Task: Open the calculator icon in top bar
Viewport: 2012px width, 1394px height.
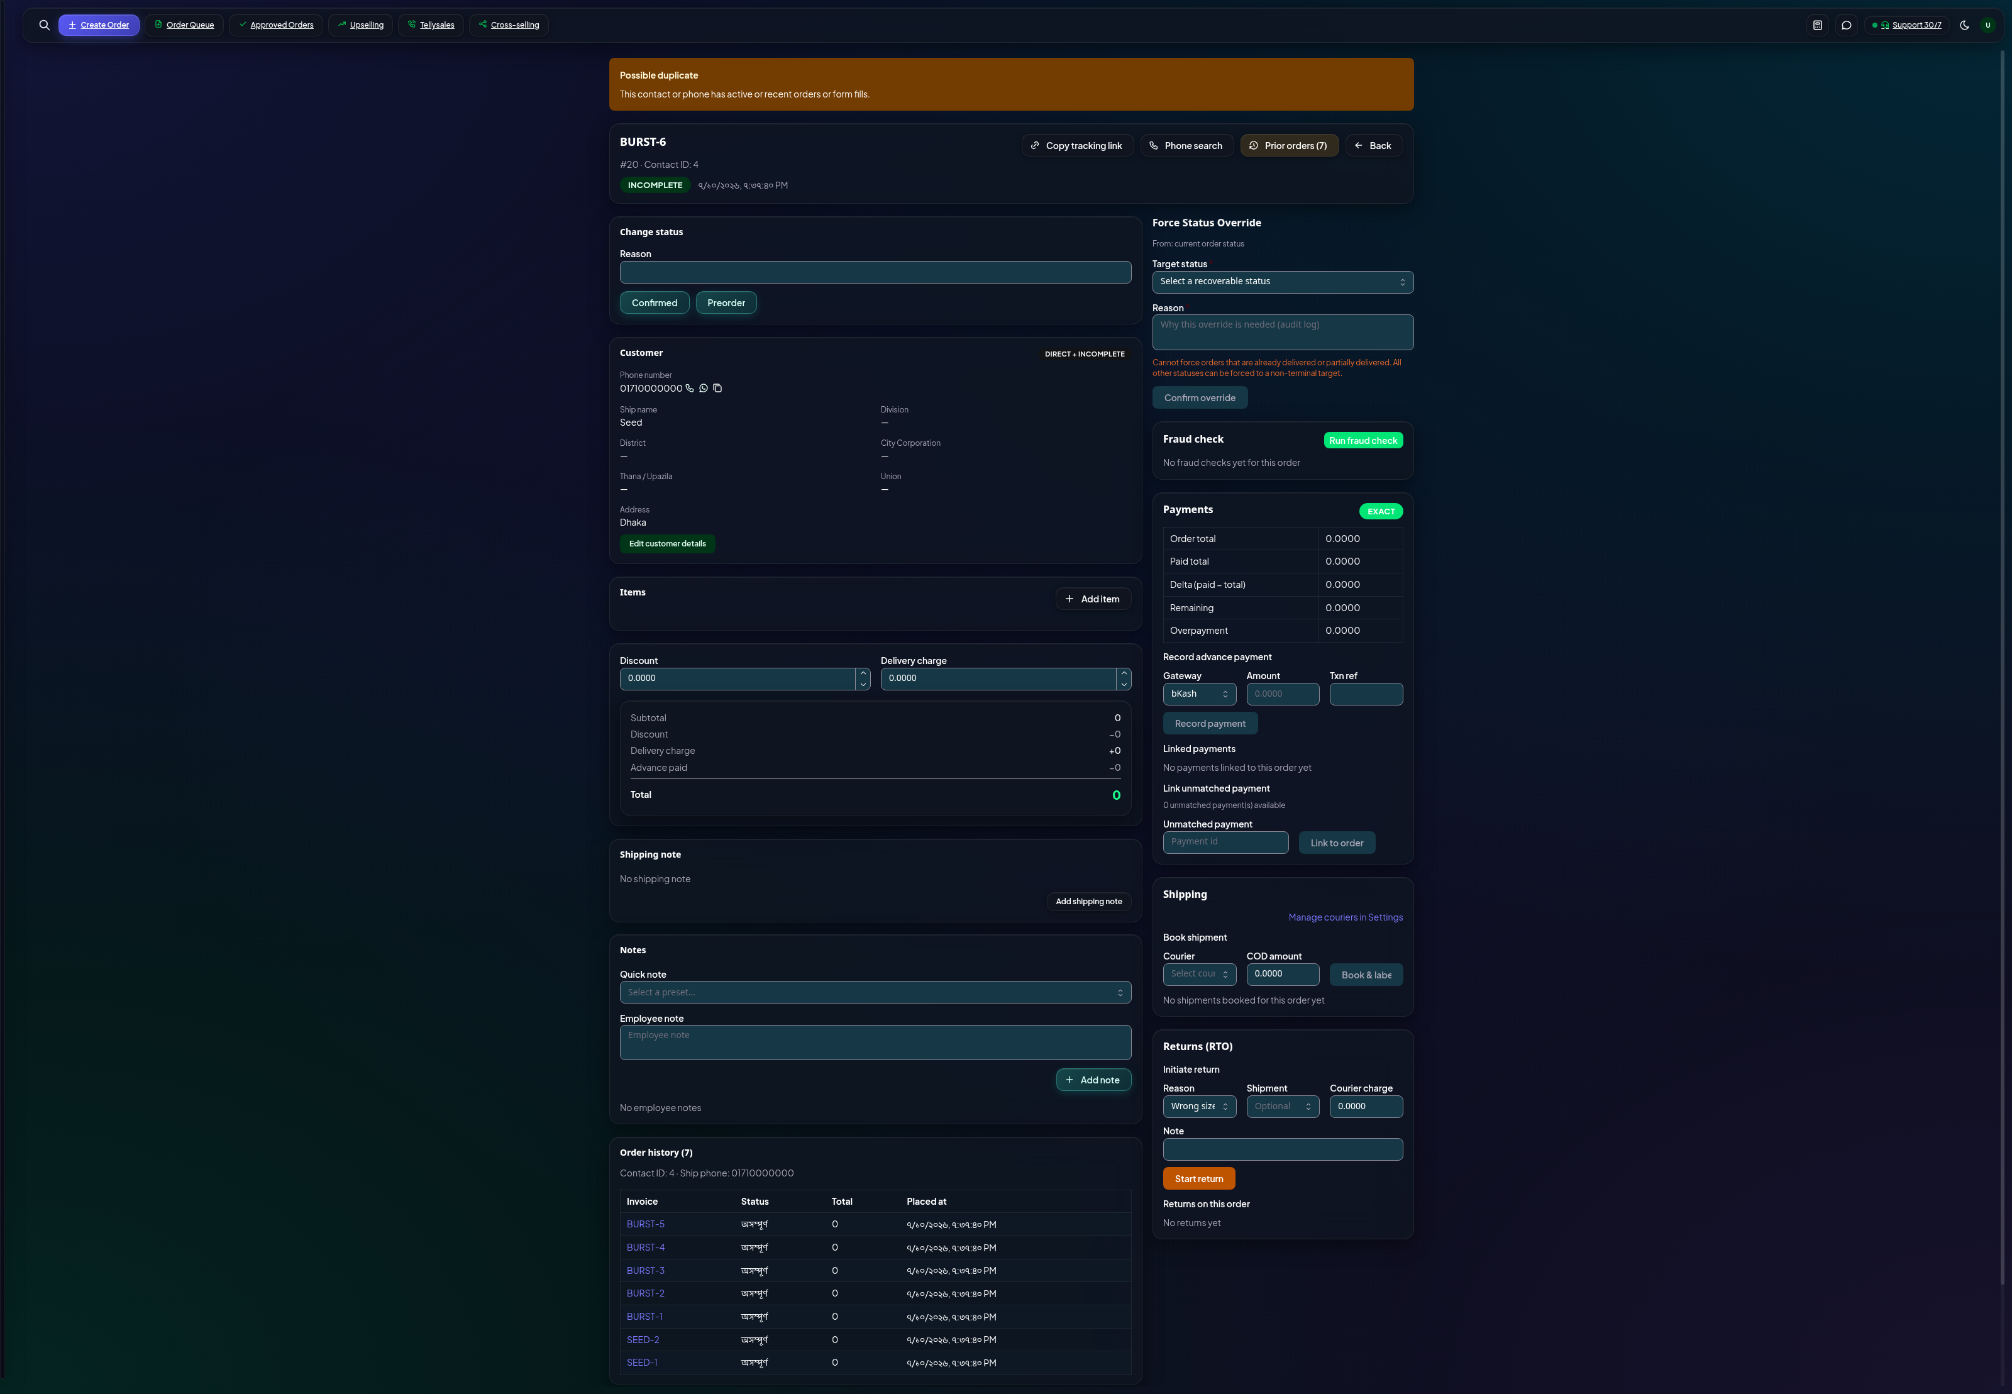Action: pos(1817,25)
